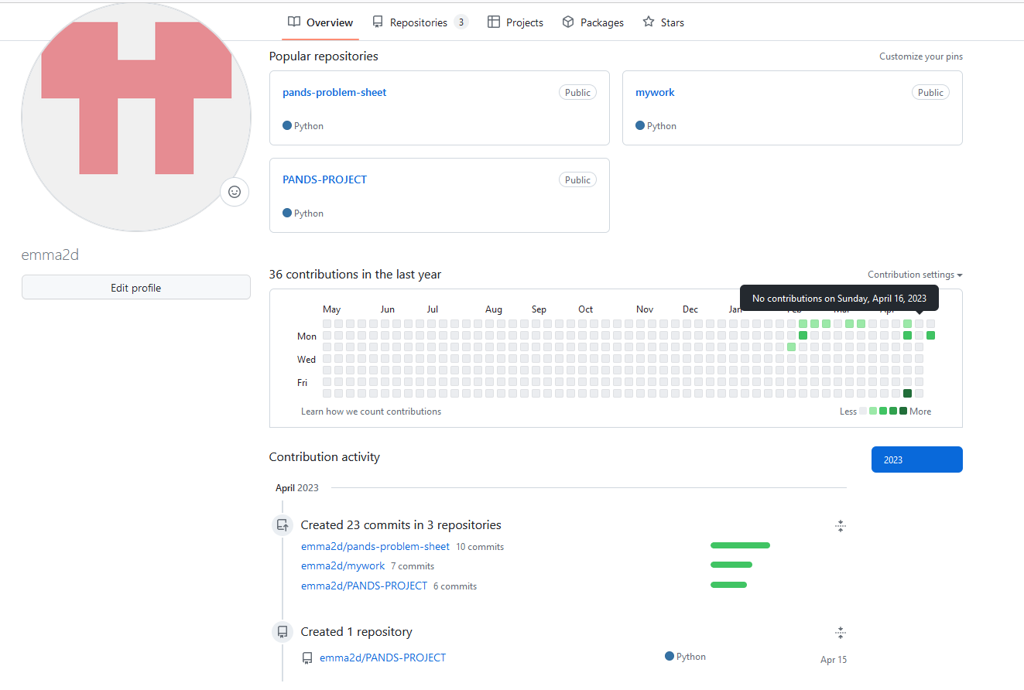Click the darkest green square in the contribution legend
Viewport: 1024px width, 690px height.
coord(904,411)
